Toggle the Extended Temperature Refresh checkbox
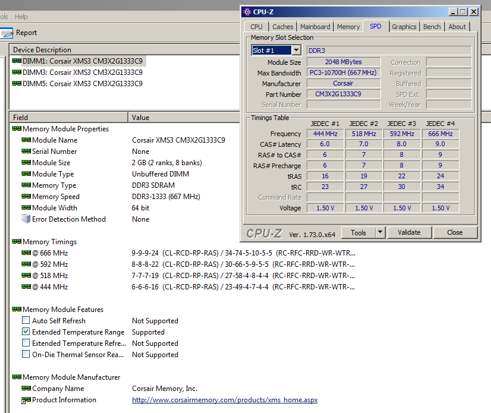Screen dimensions: 491x413 coord(26,342)
